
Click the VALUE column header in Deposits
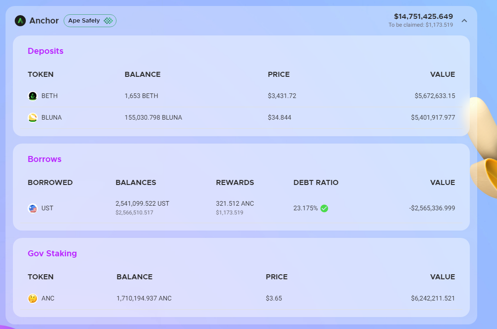coord(443,75)
